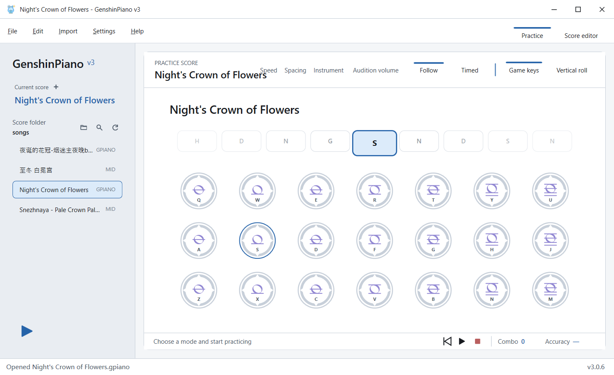Screen dimensions: 614x375
Task: Expand the Audition volume control
Action: pyautogui.click(x=375, y=70)
